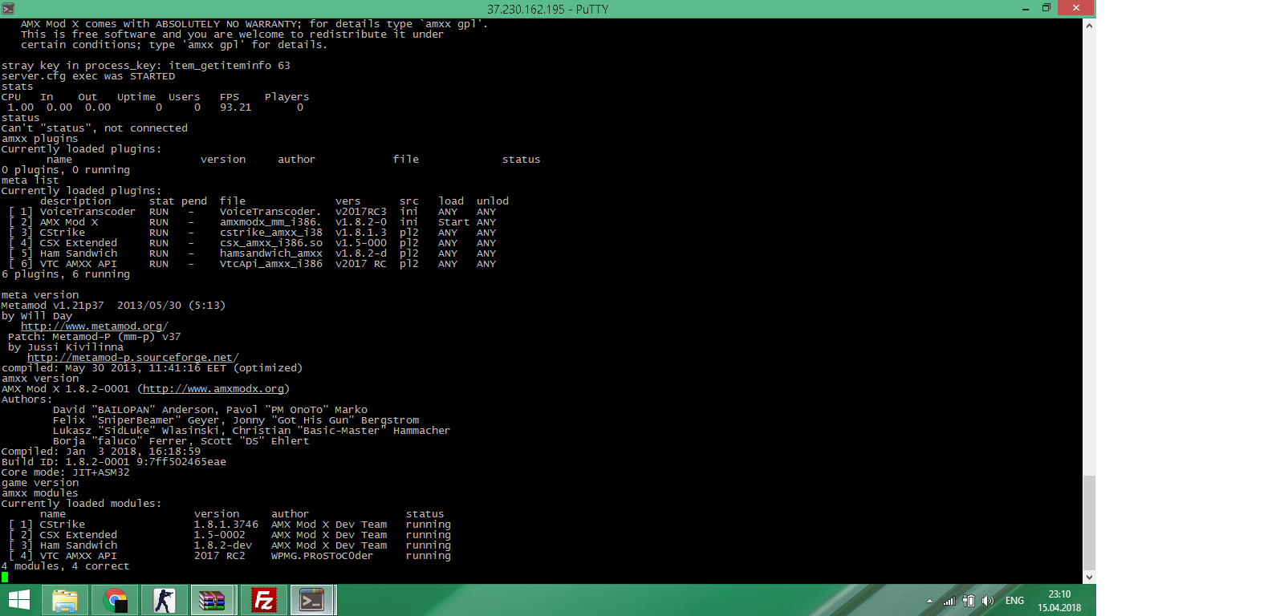Open the volume speaker tray icon
Image resolution: width=1276 pixels, height=616 pixels.
pos(988,601)
